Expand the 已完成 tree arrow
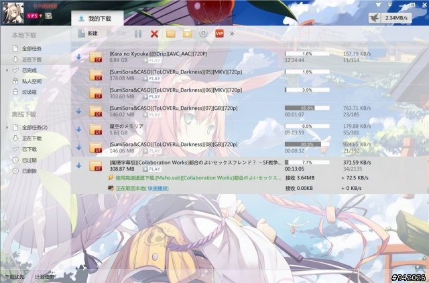Screen dimensions: 429x283 [x=7, y=70]
